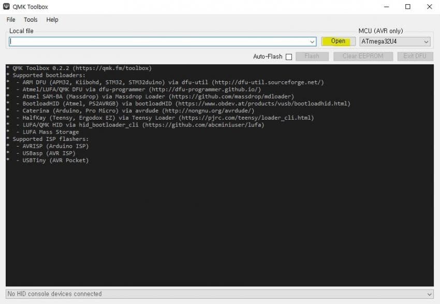440x304 pixels.
Task: Click the USBTiny (AVR Pocket) line
Action: click(55, 160)
